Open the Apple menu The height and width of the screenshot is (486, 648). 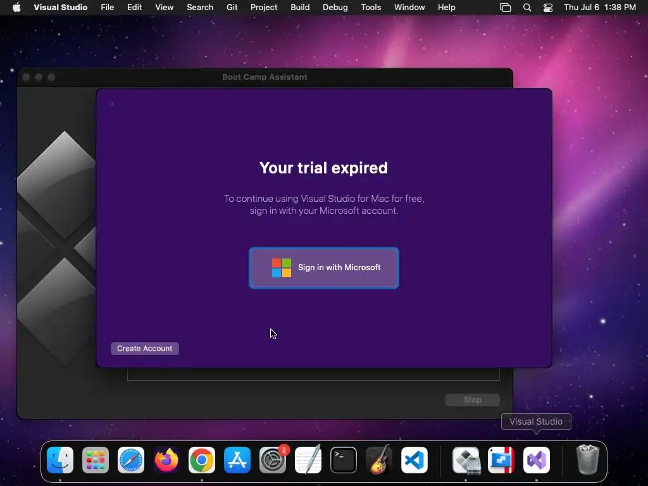(16, 7)
